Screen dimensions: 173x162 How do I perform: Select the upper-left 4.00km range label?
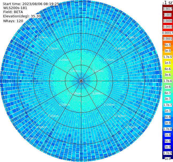tap(42, 37)
